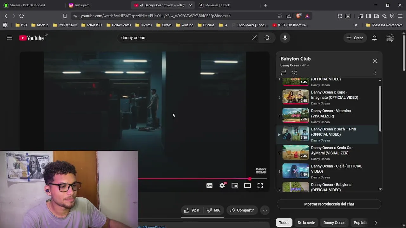Toggle the browser sidebar panel
The width and height of the screenshot is (406, 228).
pyautogui.click(x=369, y=16)
